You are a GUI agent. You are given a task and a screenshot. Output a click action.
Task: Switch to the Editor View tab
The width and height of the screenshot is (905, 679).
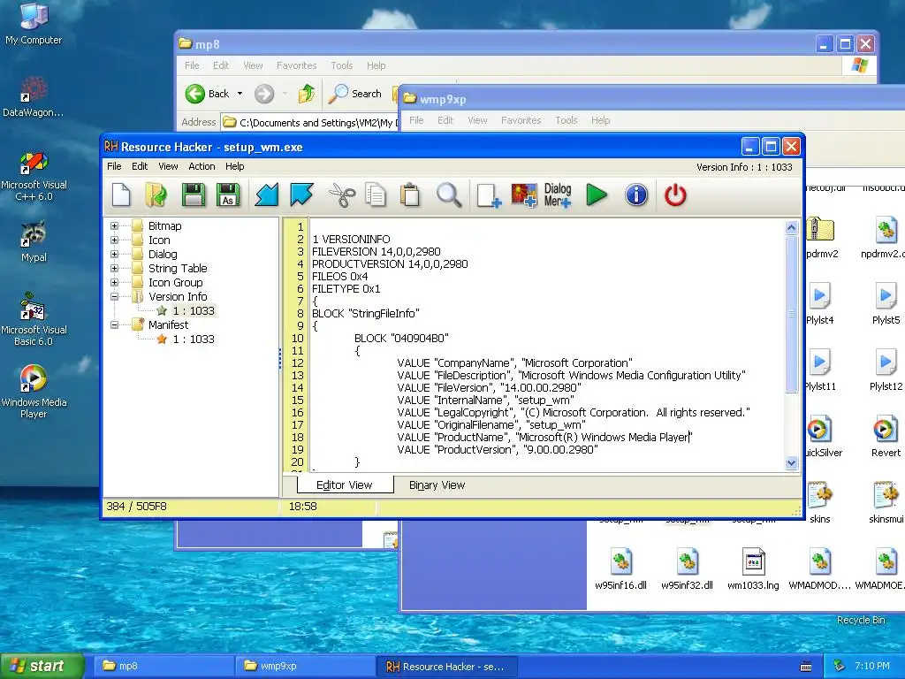point(345,485)
